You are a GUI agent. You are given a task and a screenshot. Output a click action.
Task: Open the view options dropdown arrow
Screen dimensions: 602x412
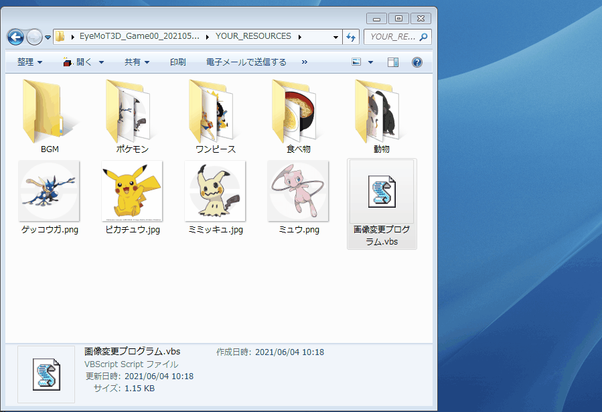(x=370, y=62)
